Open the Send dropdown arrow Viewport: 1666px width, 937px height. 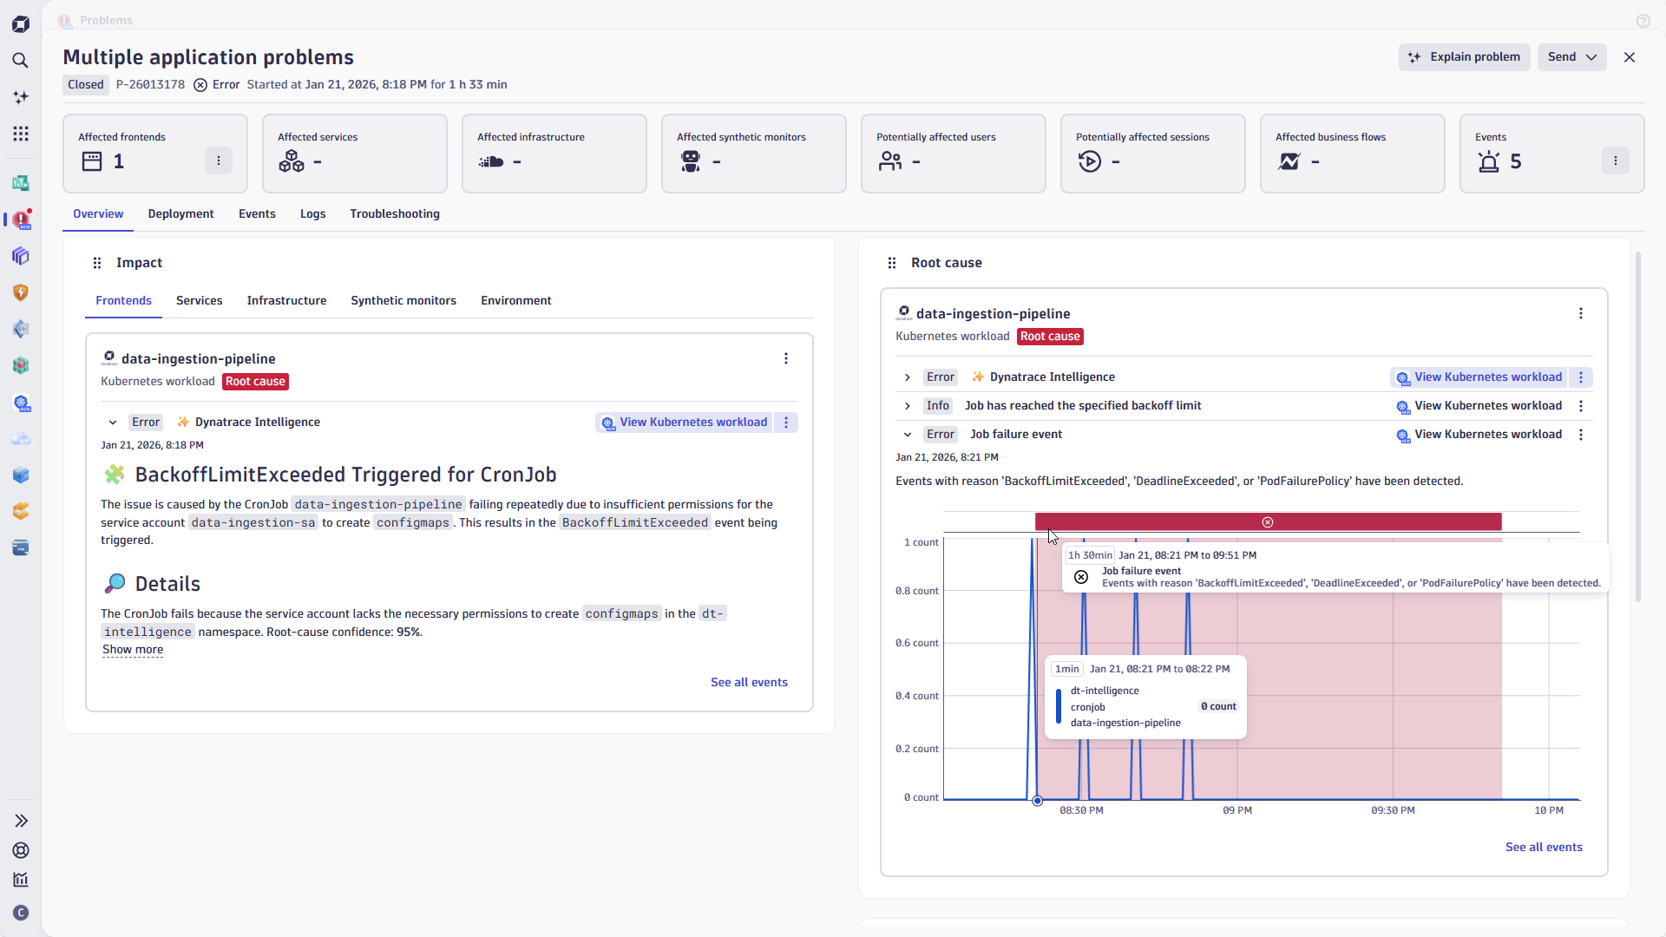click(1591, 56)
